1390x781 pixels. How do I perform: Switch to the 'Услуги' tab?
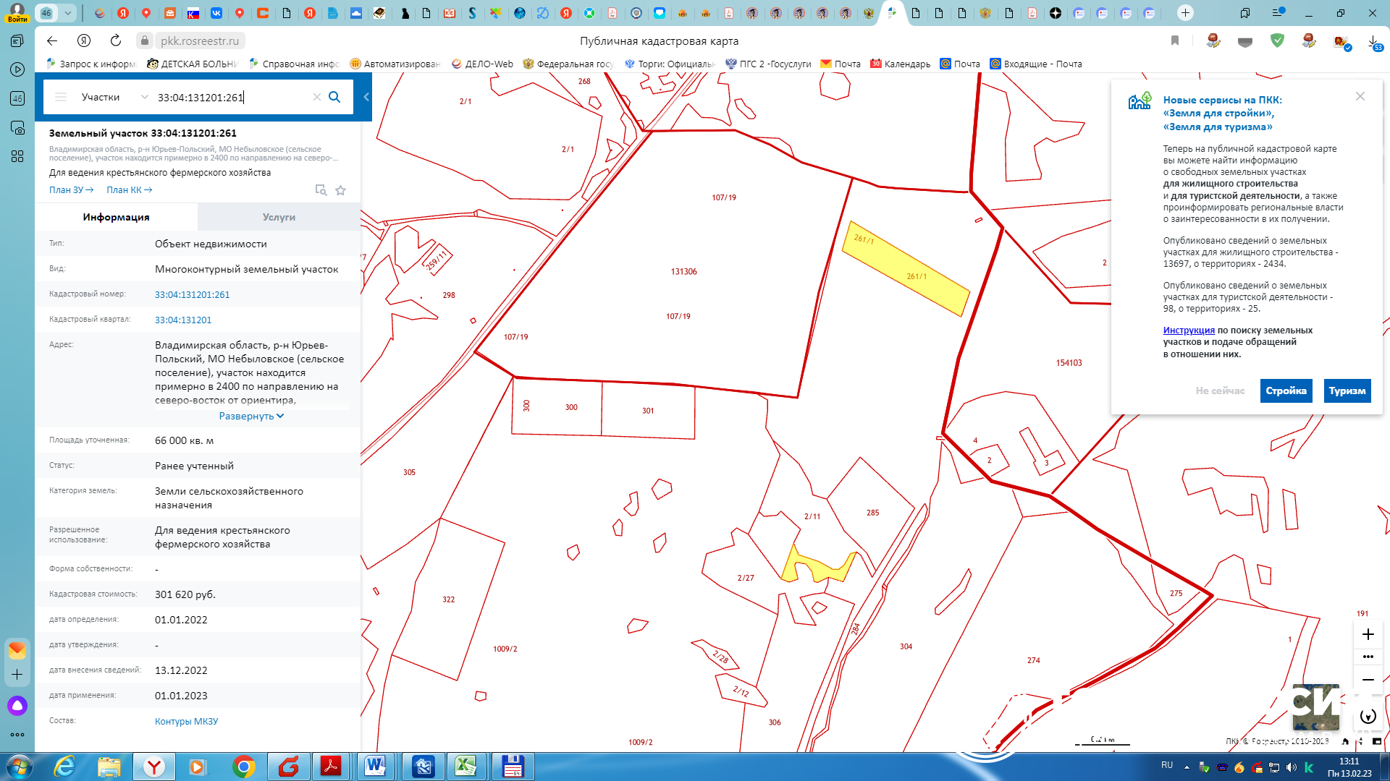pos(279,216)
